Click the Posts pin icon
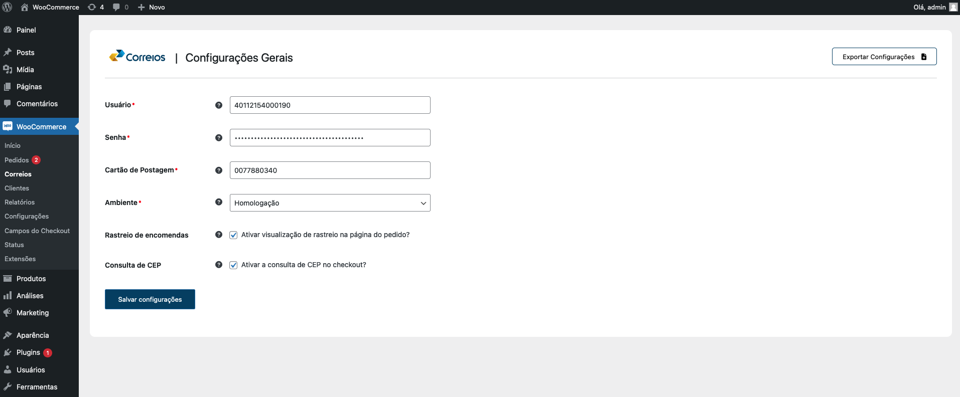Screen dimensions: 960x397 click(x=8, y=52)
